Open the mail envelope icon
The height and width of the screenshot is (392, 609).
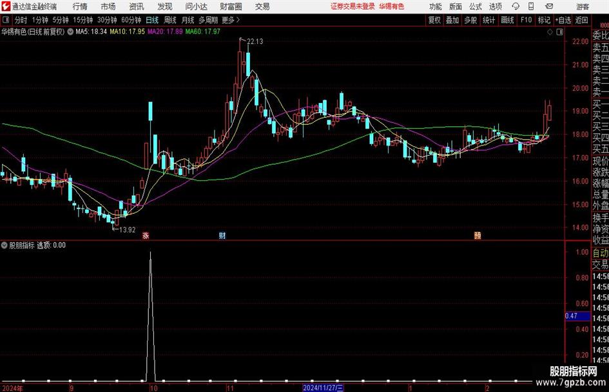tap(549, 6)
